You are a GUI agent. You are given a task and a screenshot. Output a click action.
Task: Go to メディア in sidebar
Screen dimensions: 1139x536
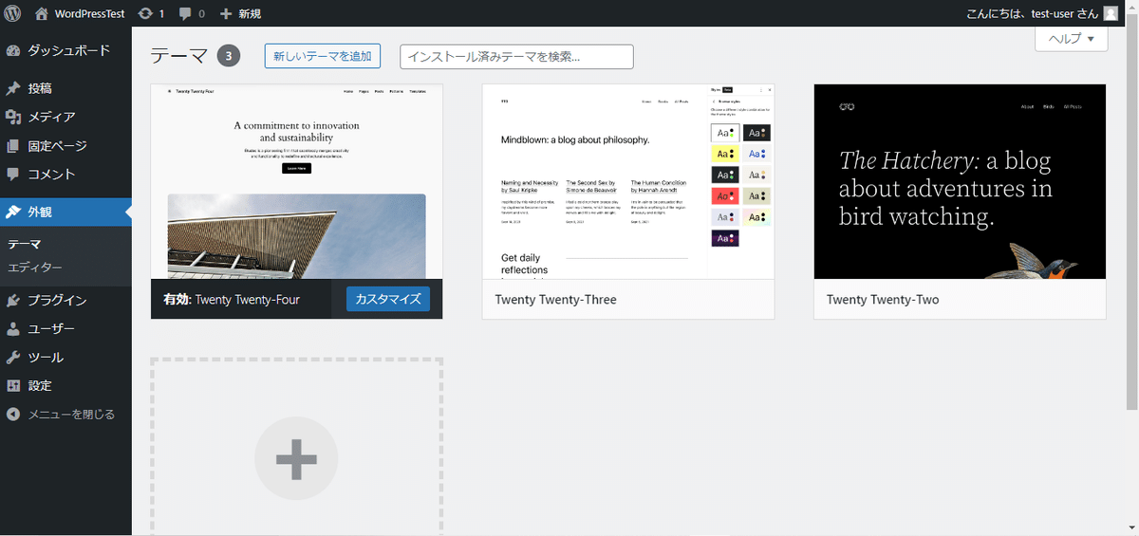(x=65, y=117)
